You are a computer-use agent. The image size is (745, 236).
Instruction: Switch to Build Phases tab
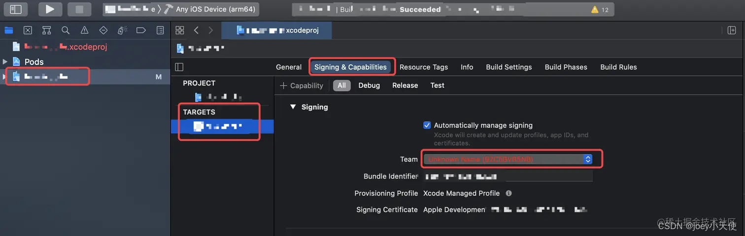[566, 67]
